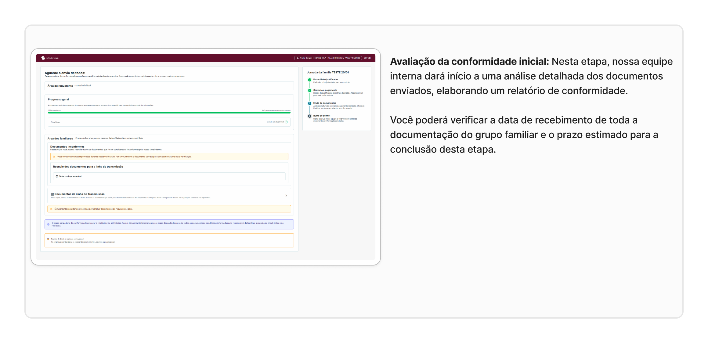
Task: Click Reenvio dos documentos para a linha heading
Action: (88, 167)
